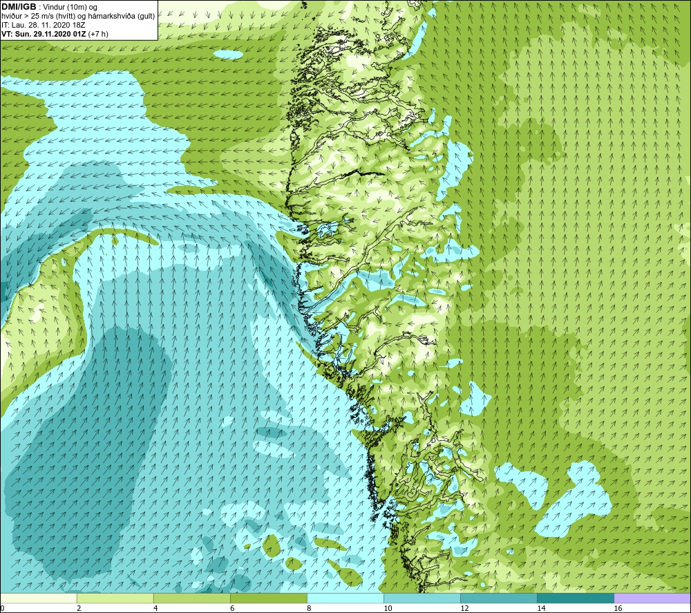Click the 'VT: Sun. 29.11.2020 01Z' line
Screen dimensions: 691x613
(55, 34)
